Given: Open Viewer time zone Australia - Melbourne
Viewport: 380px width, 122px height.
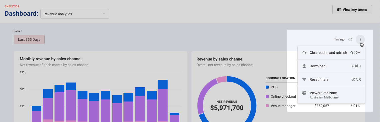Looking at the screenshot, I should pos(331,95).
